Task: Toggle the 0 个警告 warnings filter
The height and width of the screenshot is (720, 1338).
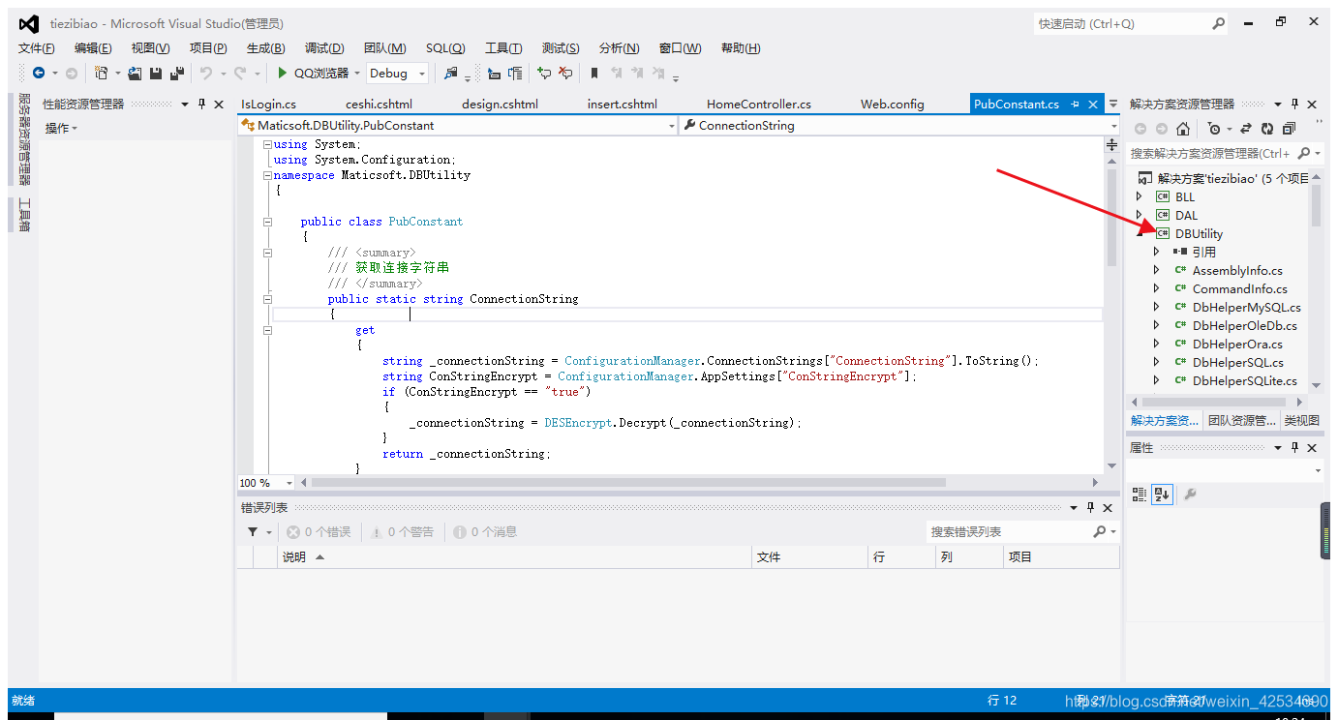Action: click(x=402, y=532)
